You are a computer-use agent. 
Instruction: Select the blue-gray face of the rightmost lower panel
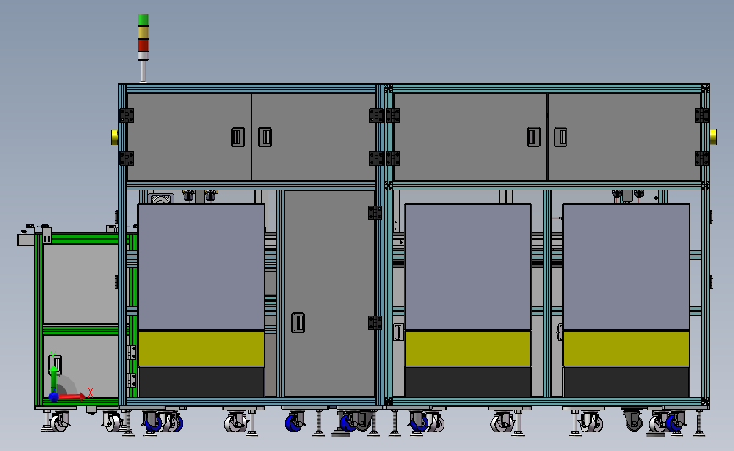click(x=626, y=267)
